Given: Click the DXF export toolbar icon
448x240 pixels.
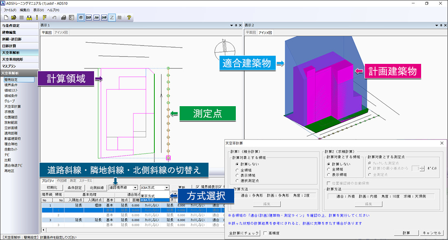Looking at the screenshot, I should [88, 17].
